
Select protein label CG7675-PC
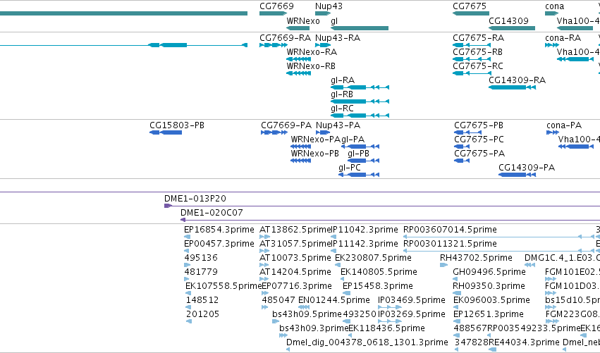479,140
